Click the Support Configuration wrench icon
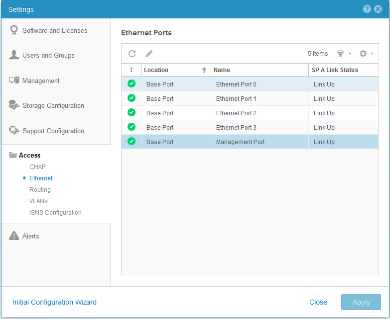This screenshot has width=390, height=319. coord(14,131)
